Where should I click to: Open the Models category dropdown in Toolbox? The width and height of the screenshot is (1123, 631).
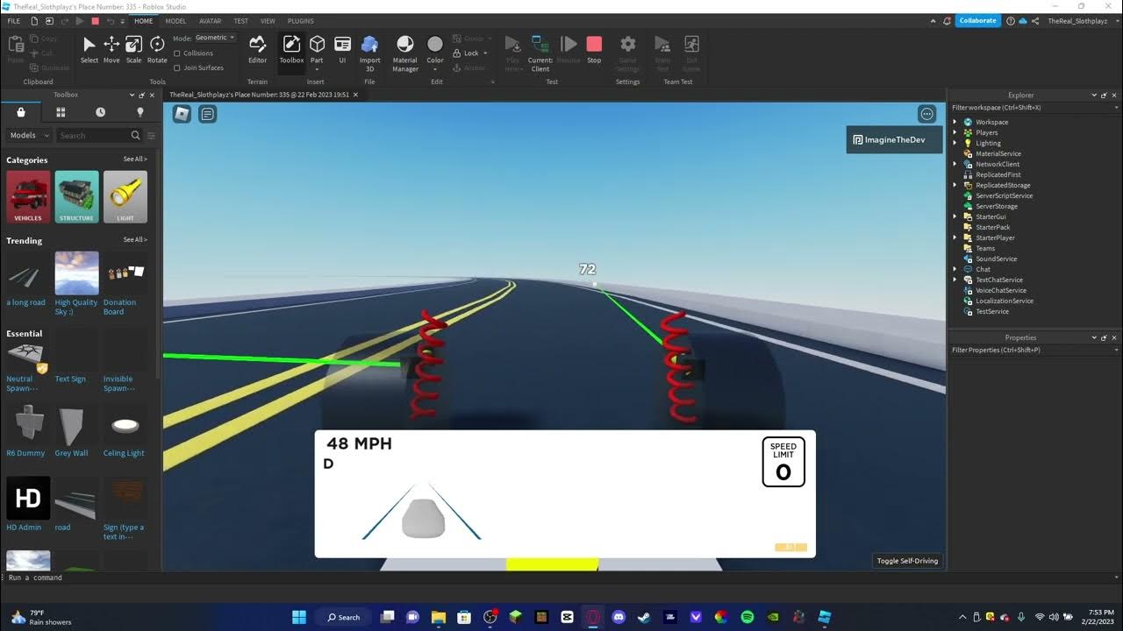point(29,135)
